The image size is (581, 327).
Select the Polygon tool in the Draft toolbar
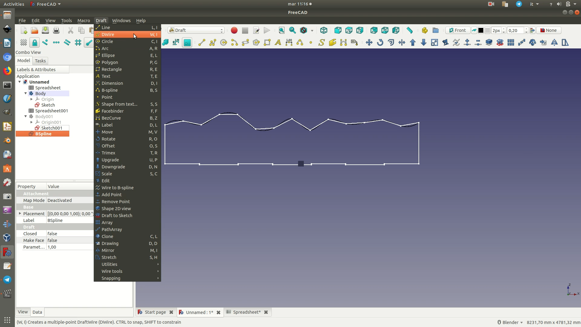click(x=256, y=43)
